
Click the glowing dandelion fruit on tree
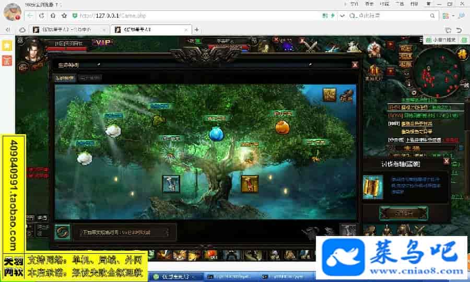pyautogui.click(x=170, y=153)
